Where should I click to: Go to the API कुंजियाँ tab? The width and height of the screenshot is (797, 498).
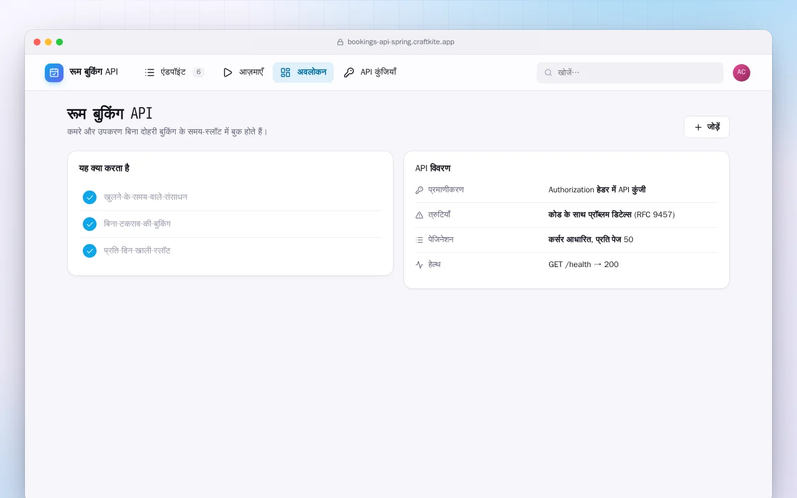370,72
